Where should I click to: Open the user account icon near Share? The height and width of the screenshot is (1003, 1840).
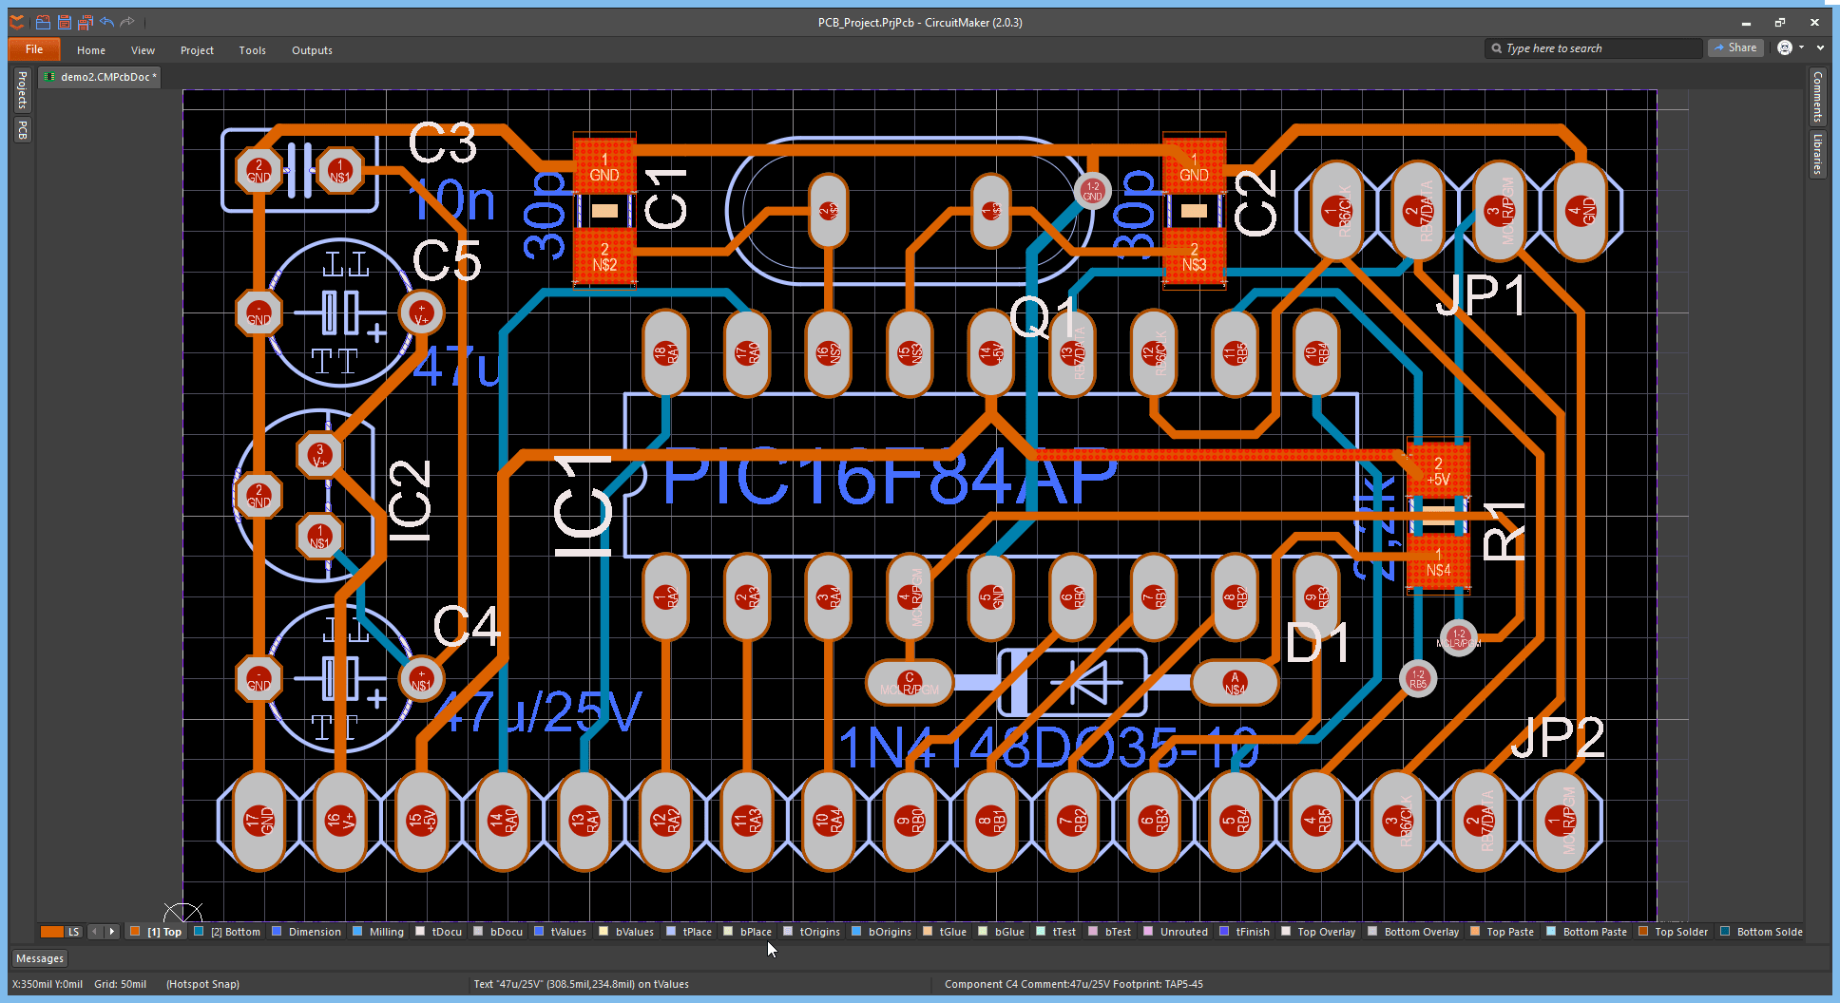tap(1785, 47)
